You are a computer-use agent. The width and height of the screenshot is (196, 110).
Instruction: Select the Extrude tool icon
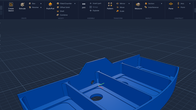[22, 5]
